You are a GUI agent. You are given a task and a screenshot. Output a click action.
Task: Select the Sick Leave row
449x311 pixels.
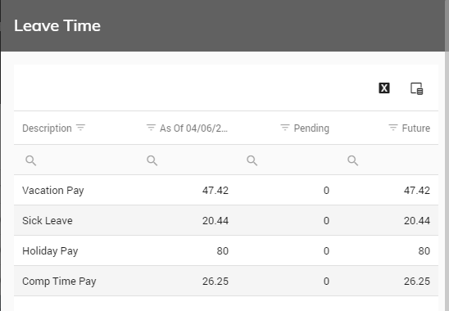pos(226,221)
